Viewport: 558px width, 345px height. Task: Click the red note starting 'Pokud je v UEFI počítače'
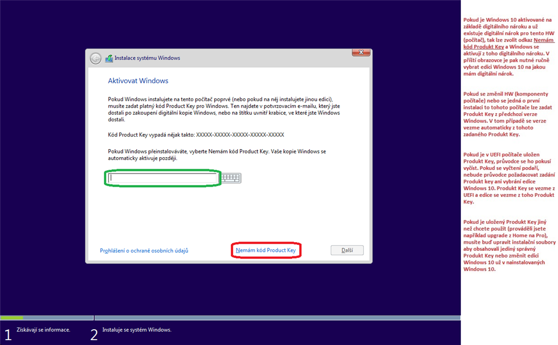(509, 178)
